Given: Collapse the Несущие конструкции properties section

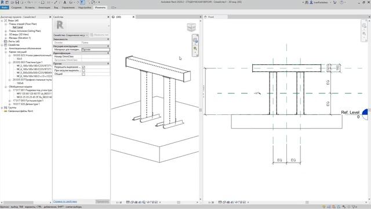Looking at the screenshot, I should 108,46.
